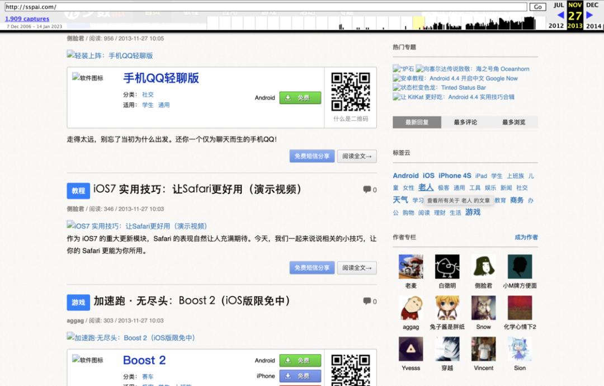Switch to the 最多评论 tab
The height and width of the screenshot is (386, 604).
pyautogui.click(x=465, y=122)
